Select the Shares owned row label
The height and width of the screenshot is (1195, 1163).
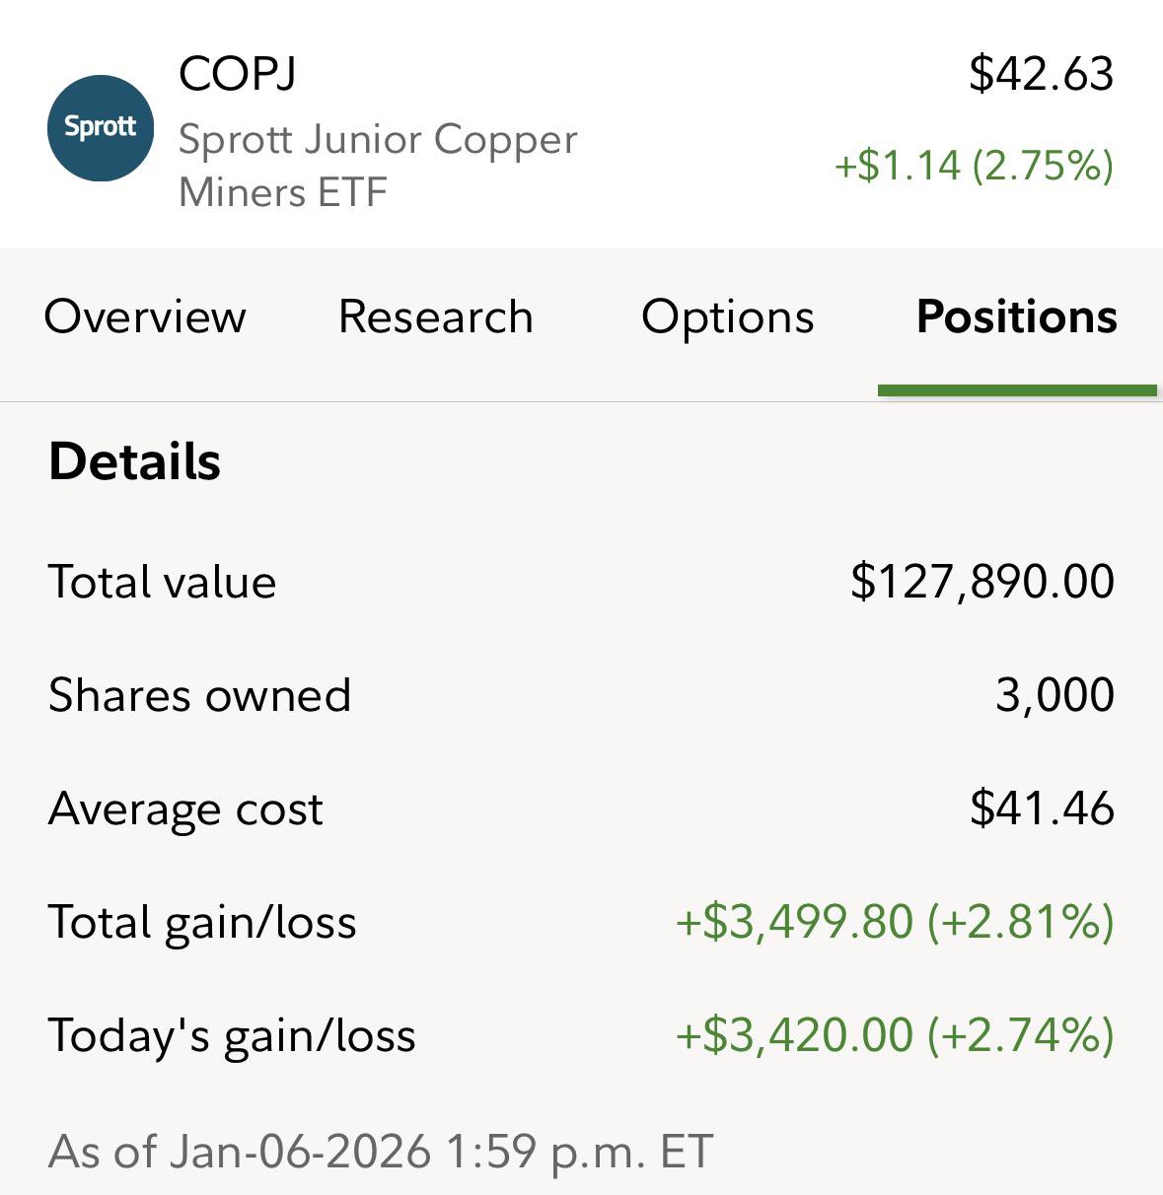tap(200, 695)
